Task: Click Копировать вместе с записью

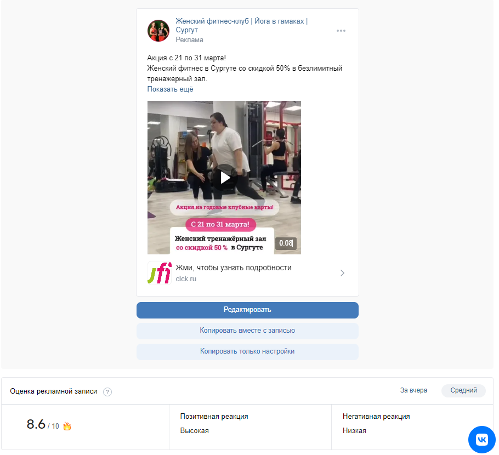Action: [x=247, y=331]
